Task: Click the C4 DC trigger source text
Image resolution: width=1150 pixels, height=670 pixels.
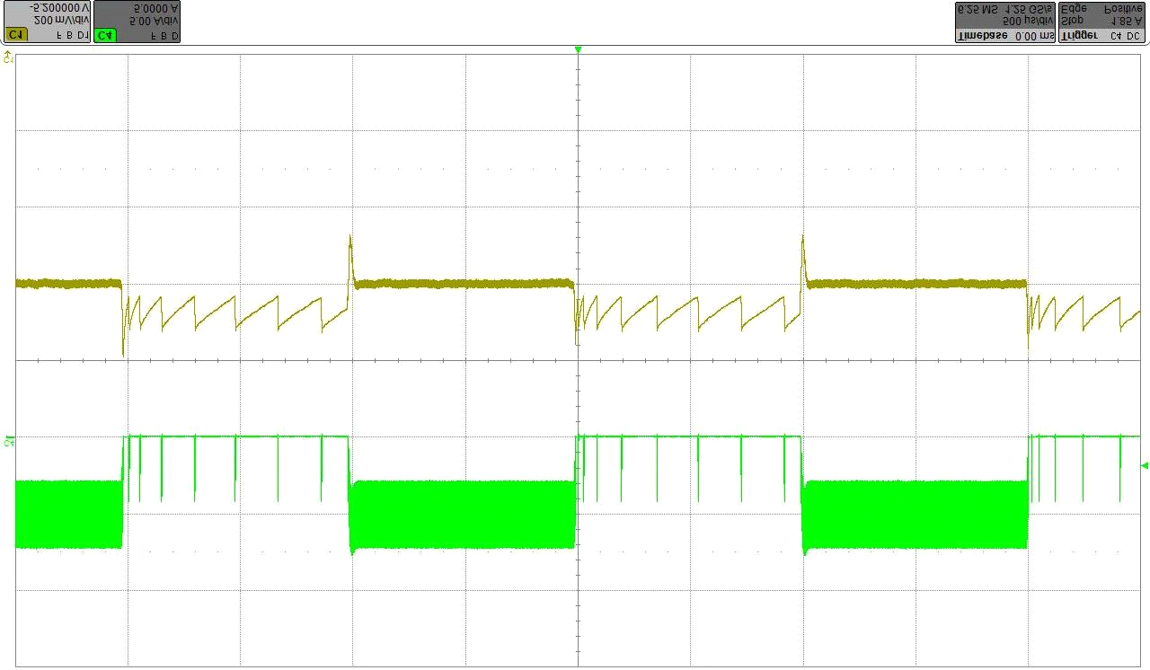Action: [1125, 36]
